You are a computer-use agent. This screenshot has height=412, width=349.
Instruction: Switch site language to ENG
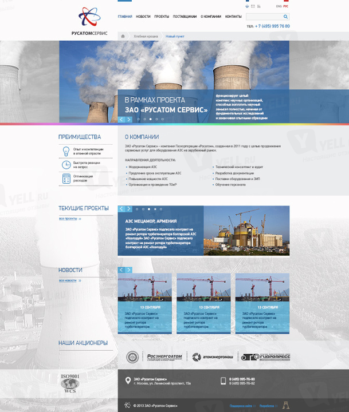[279, 6]
